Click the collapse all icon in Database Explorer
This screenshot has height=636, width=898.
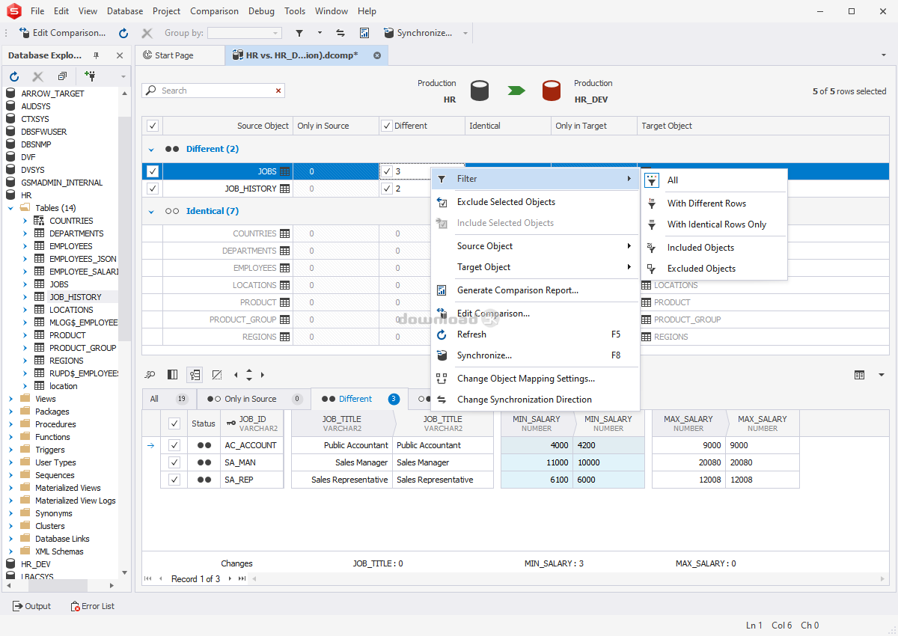pyautogui.click(x=62, y=76)
